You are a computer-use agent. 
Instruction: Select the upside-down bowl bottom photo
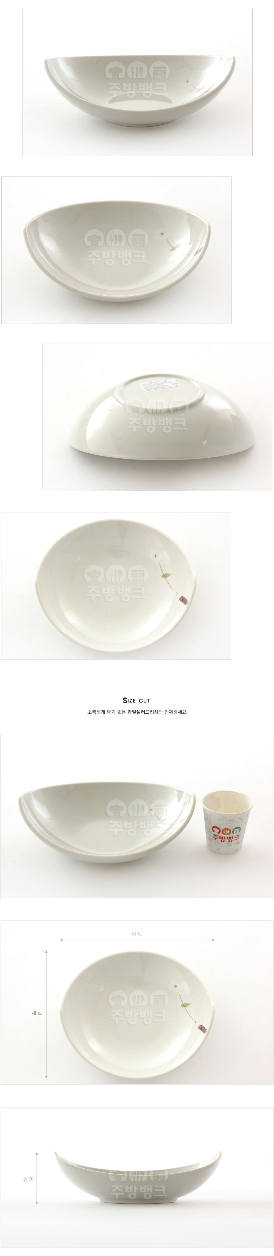pyautogui.click(x=158, y=417)
